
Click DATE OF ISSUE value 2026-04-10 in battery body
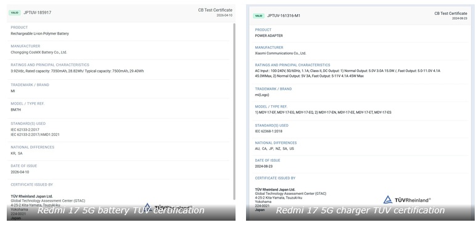(x=20, y=172)
